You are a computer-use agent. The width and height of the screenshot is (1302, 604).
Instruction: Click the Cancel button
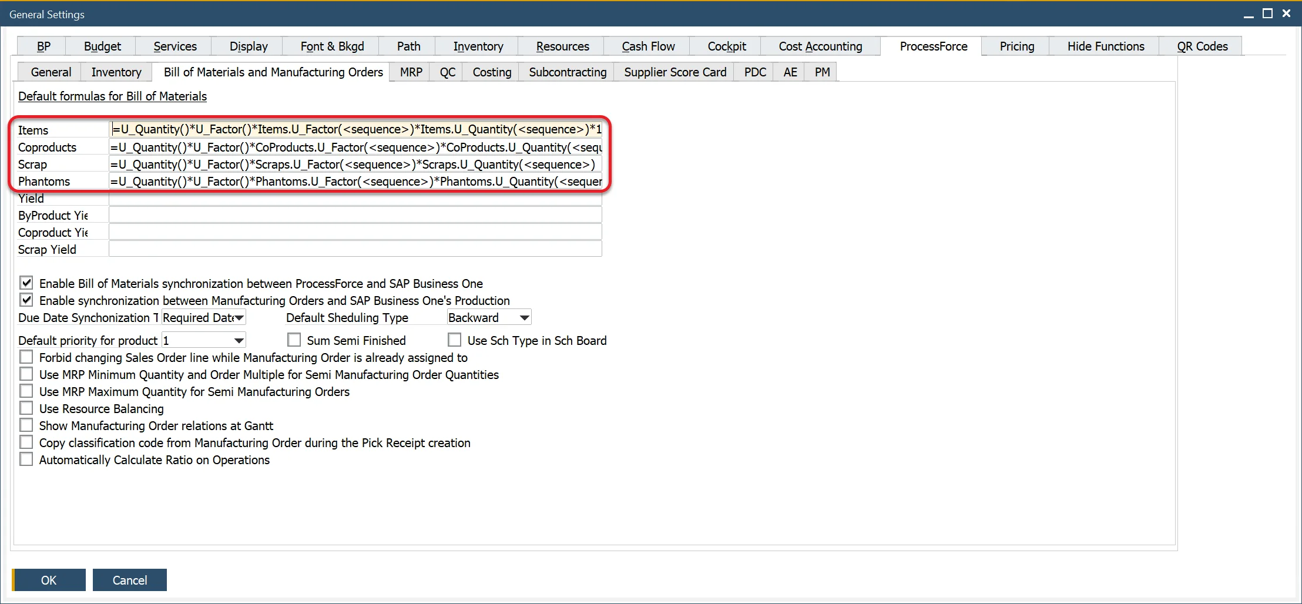[130, 580]
